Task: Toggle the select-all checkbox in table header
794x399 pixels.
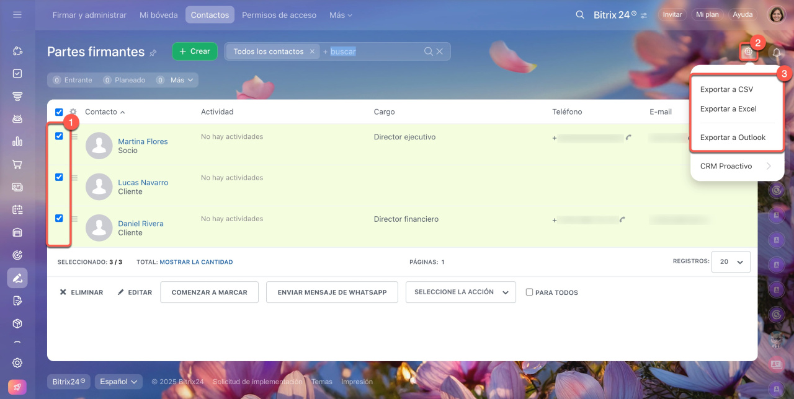Action: [x=59, y=112]
